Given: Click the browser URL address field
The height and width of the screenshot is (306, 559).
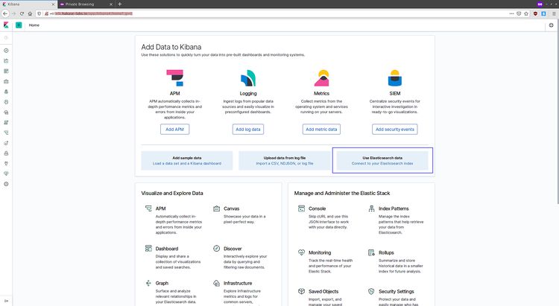Looking at the screenshot, I should pyautogui.click(x=274, y=13).
